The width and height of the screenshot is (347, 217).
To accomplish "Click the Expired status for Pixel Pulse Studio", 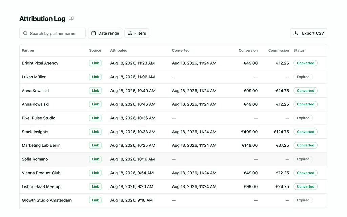I will [303, 118].
